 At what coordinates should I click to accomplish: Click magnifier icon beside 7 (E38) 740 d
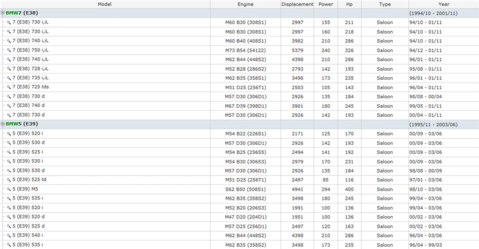[9, 106]
